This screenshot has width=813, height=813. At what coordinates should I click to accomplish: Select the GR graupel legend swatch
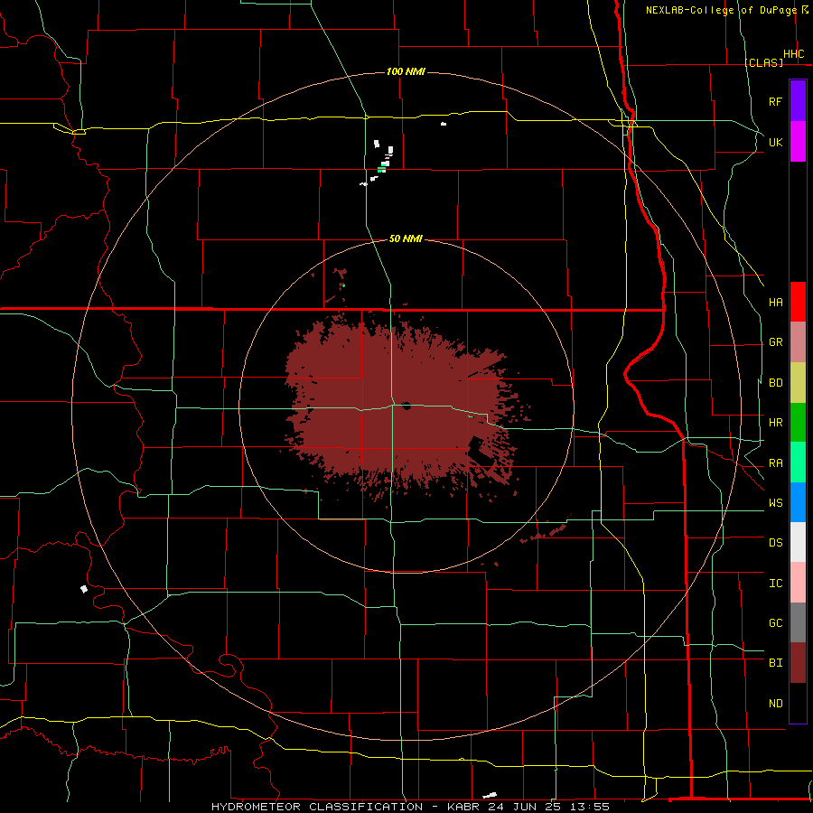798,341
